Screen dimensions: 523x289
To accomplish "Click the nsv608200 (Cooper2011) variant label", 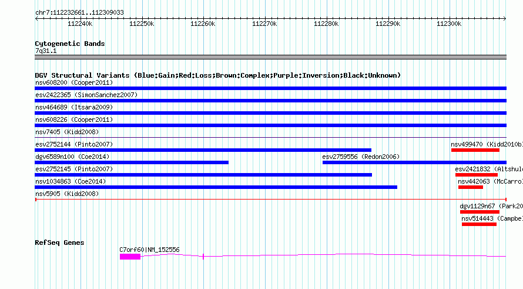I will tap(74, 82).
